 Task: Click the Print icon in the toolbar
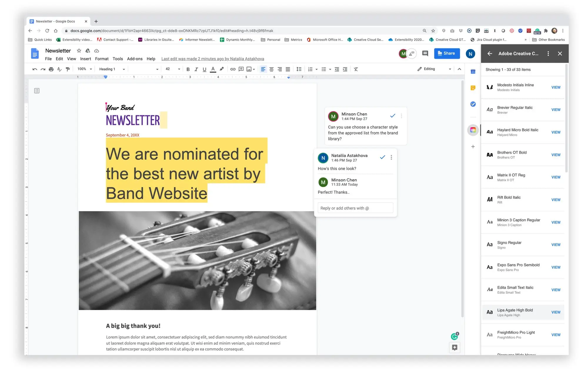[x=51, y=69]
